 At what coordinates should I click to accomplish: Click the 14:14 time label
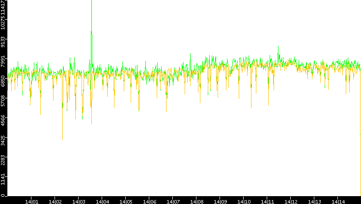[338, 202]
